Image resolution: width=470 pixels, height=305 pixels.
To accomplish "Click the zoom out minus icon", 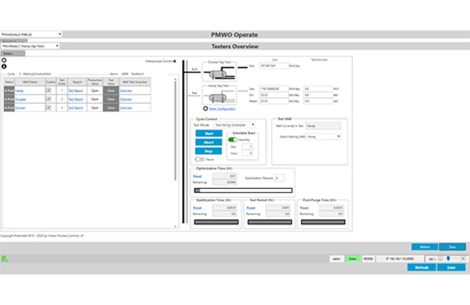I will (x=441, y=258).
